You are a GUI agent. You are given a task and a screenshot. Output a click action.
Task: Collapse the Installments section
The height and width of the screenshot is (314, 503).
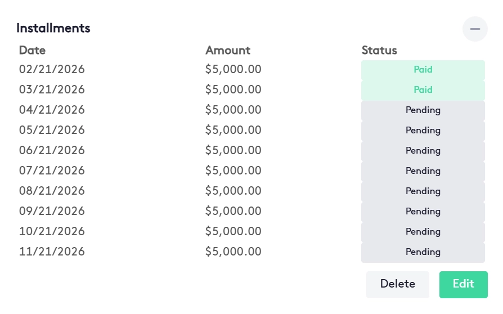(x=475, y=29)
